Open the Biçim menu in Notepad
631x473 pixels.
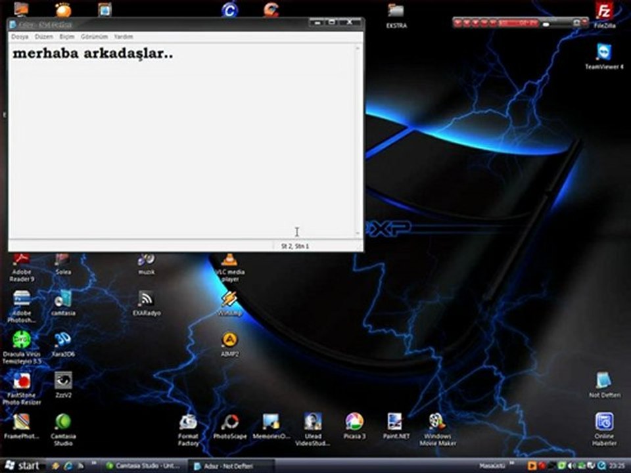pyautogui.click(x=67, y=37)
